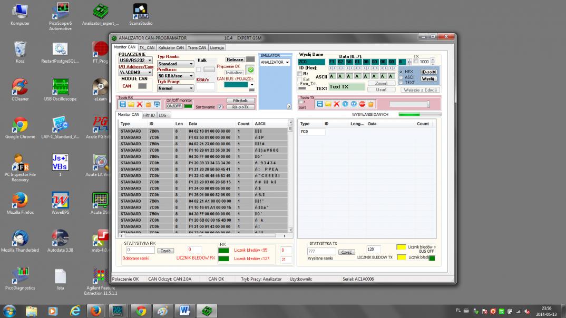Open the Filtr ID tab
Viewport: 566px width, 318px height.
[x=149, y=115]
